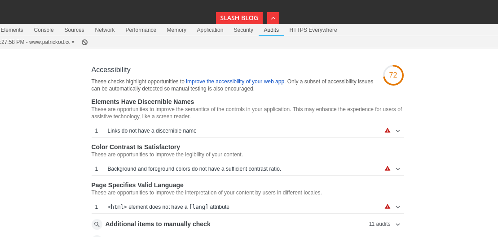The height and width of the screenshot is (237, 498).
Task: Click the insufficient contrast ratio audit text
Action: [194, 169]
